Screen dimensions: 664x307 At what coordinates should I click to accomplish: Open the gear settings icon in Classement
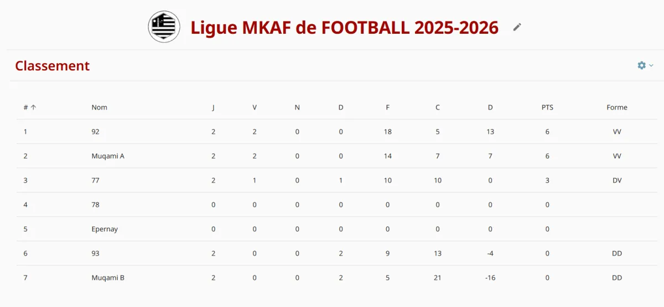[x=641, y=65]
